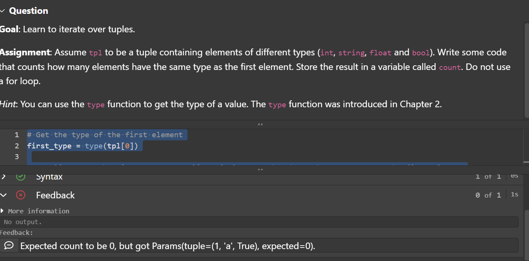529x261 pixels.
Task: Click the green Syntax pass checkmark icon
Action: (20, 176)
